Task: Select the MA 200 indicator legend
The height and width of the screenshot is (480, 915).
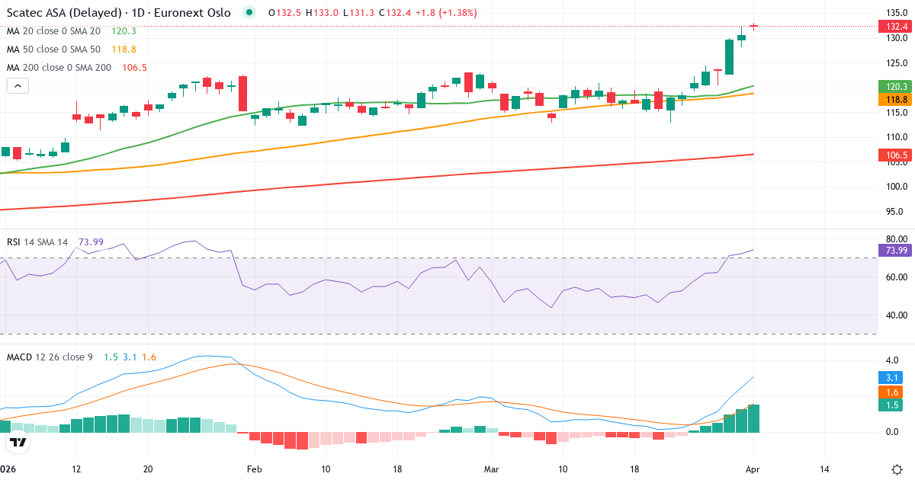Action: (x=59, y=68)
